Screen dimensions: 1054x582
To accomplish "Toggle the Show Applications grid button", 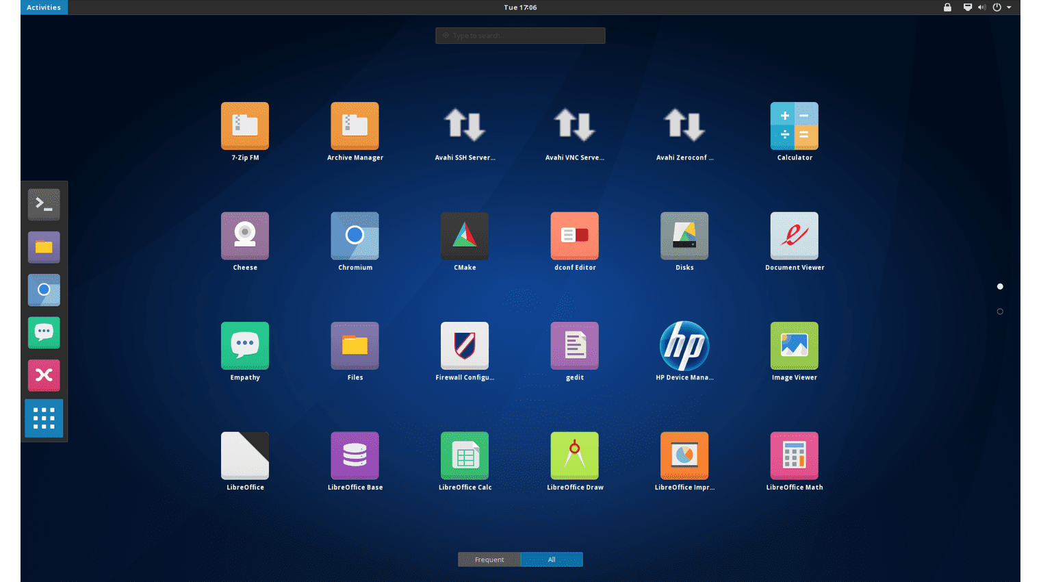I will pos(44,418).
